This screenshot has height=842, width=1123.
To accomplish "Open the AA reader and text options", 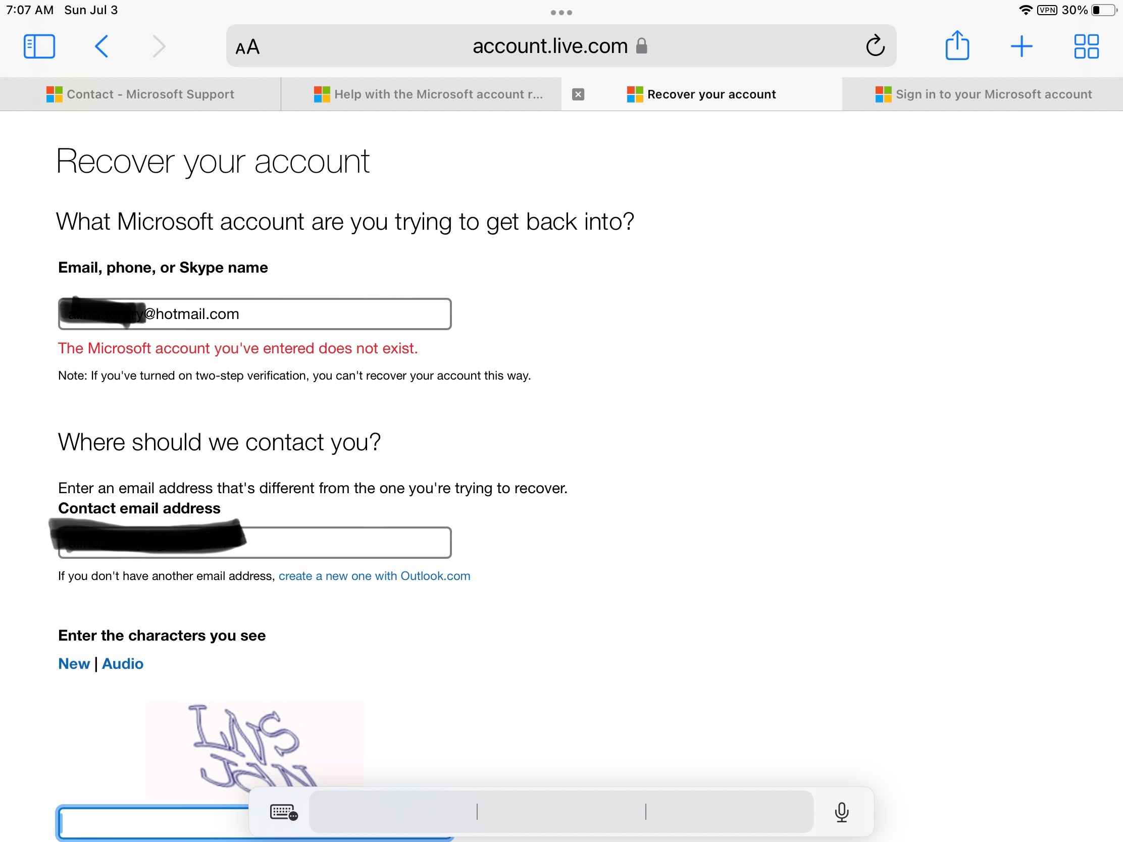I will (248, 48).
